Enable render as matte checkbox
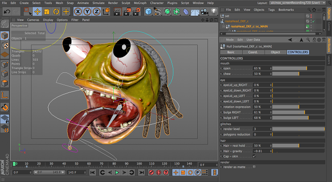The image size is (332, 182). point(254,167)
